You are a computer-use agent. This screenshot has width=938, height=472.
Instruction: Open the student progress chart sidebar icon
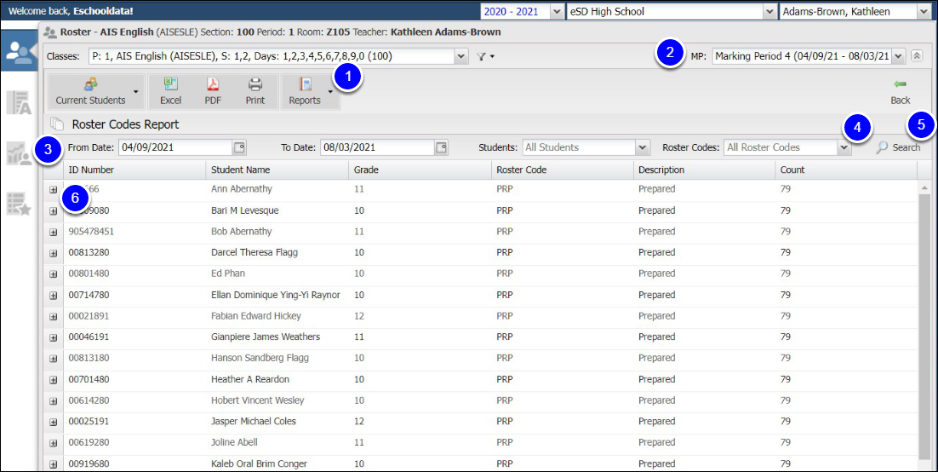point(19,153)
